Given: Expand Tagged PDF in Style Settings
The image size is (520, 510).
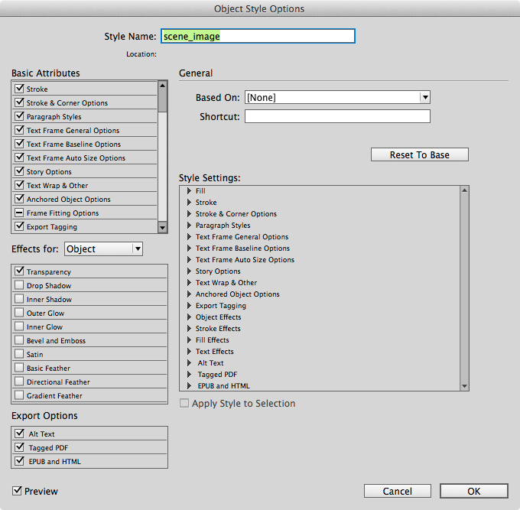Looking at the screenshot, I should coord(189,375).
